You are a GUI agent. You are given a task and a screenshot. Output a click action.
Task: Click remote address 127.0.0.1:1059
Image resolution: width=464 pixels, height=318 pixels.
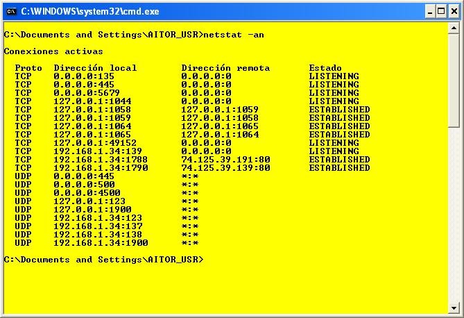(220, 110)
